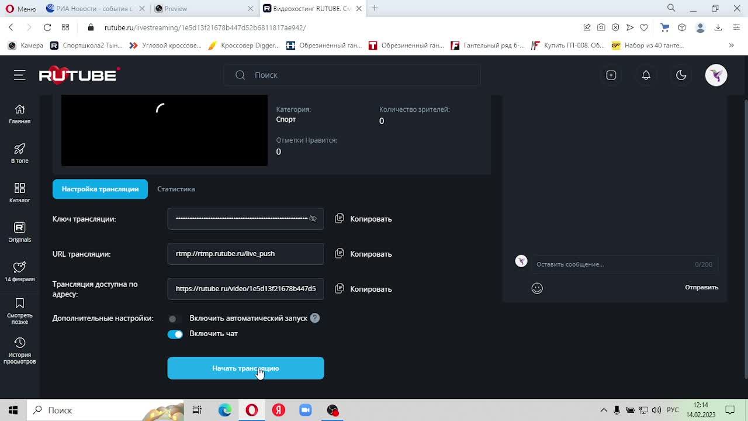Expand hidden system tray icons
Image resolution: width=748 pixels, height=421 pixels.
click(x=604, y=410)
